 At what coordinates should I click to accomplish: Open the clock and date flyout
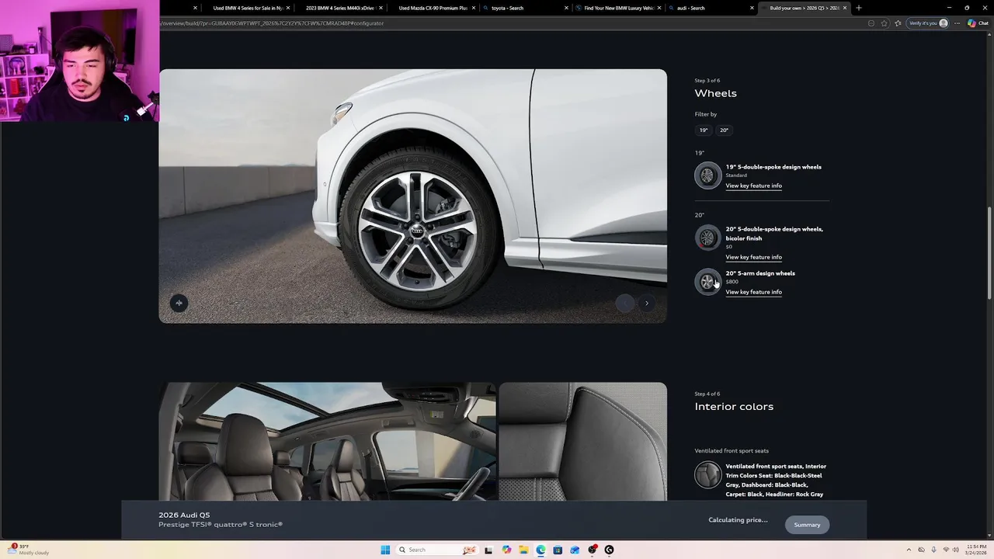point(976,550)
